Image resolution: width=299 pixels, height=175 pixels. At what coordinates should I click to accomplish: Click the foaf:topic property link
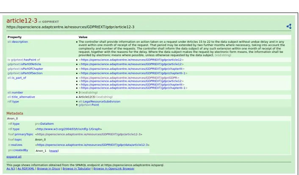(15, 139)
